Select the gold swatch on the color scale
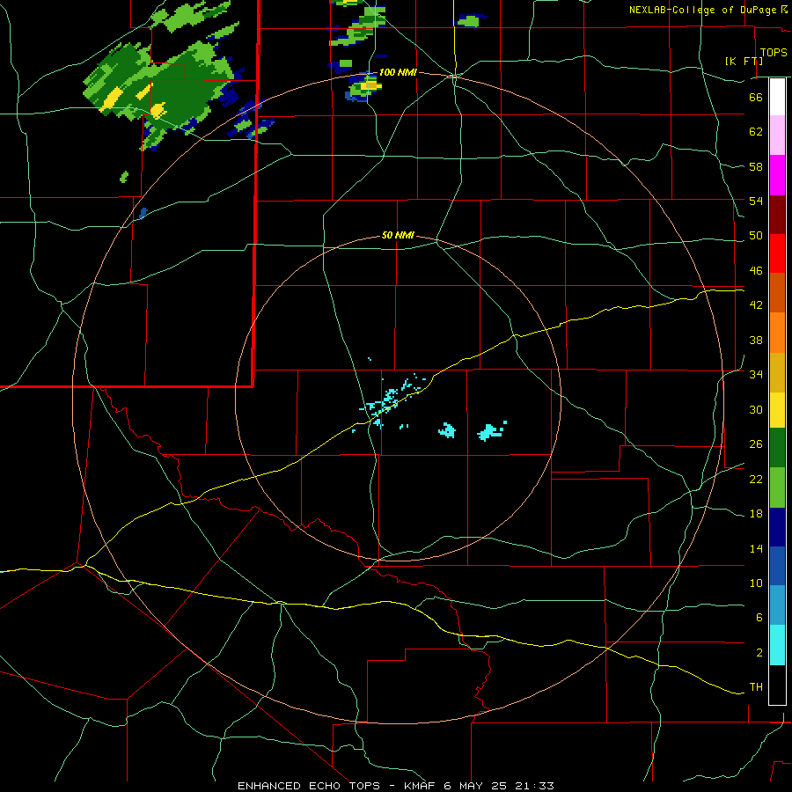The height and width of the screenshot is (792, 792). pos(777,373)
